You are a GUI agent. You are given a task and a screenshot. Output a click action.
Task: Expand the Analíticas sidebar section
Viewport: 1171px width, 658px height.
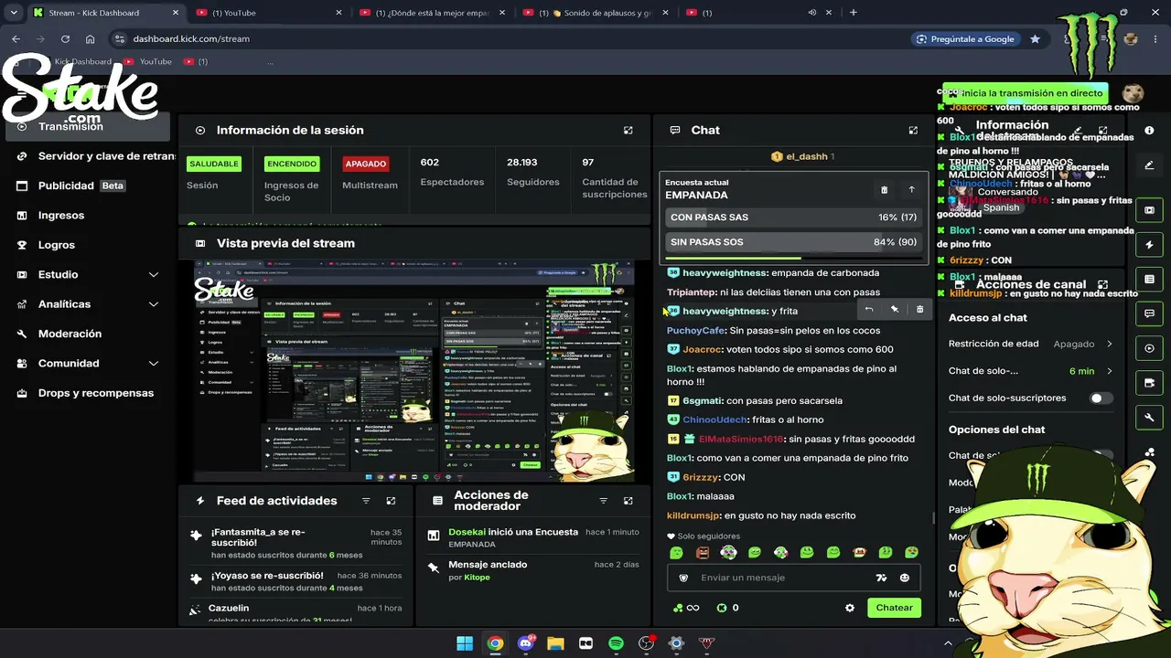[154, 304]
